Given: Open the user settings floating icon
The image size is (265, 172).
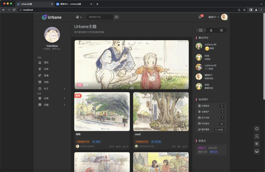Looking at the screenshot, I should tap(257, 136).
